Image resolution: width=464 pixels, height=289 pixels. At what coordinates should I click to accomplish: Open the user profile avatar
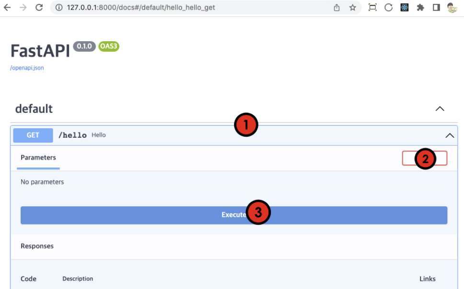pos(452,7)
